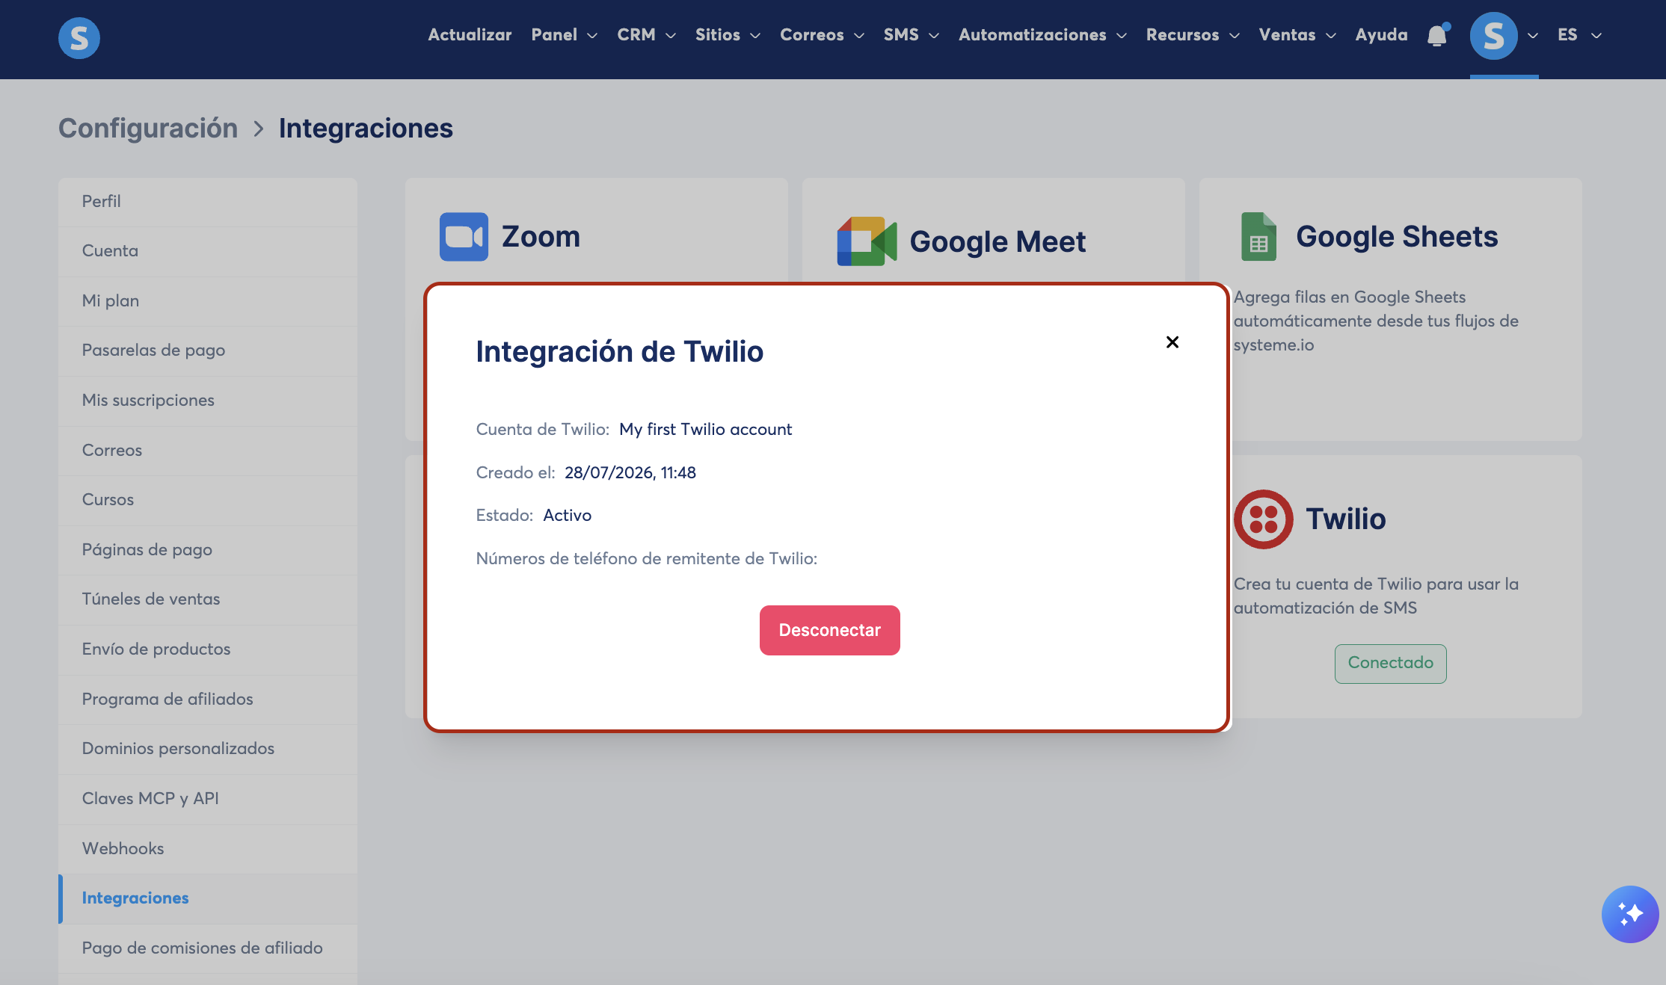Open the Ayuda help link

pos(1381,35)
